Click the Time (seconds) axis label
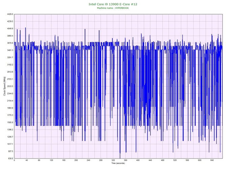The height and width of the screenshot is (169, 226). tap(118, 163)
